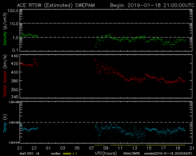Select the 07 hour tick label
The width and height of the screenshot is (196, 156).
pos(91,148)
